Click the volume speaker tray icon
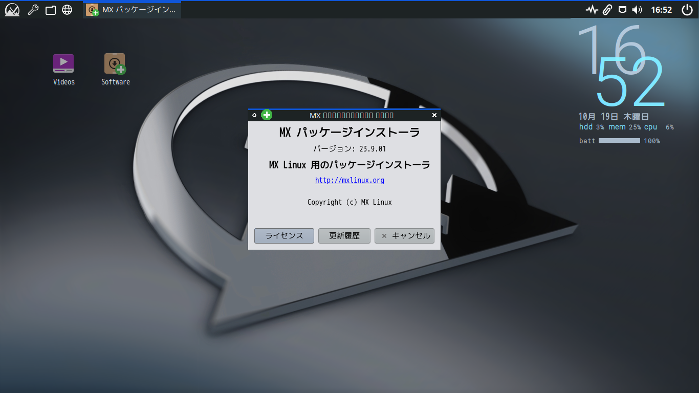Image resolution: width=699 pixels, height=393 pixels. pos(637,10)
